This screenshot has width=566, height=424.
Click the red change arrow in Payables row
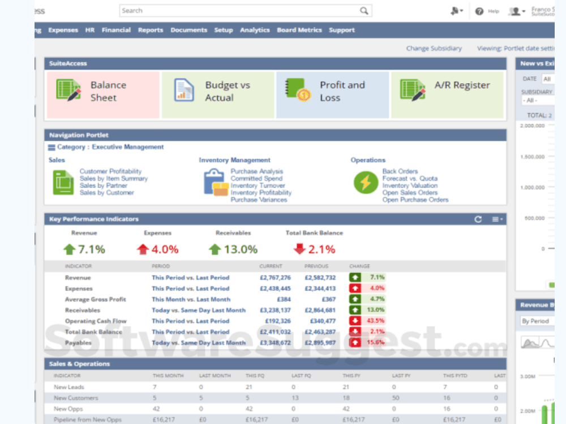pos(355,342)
